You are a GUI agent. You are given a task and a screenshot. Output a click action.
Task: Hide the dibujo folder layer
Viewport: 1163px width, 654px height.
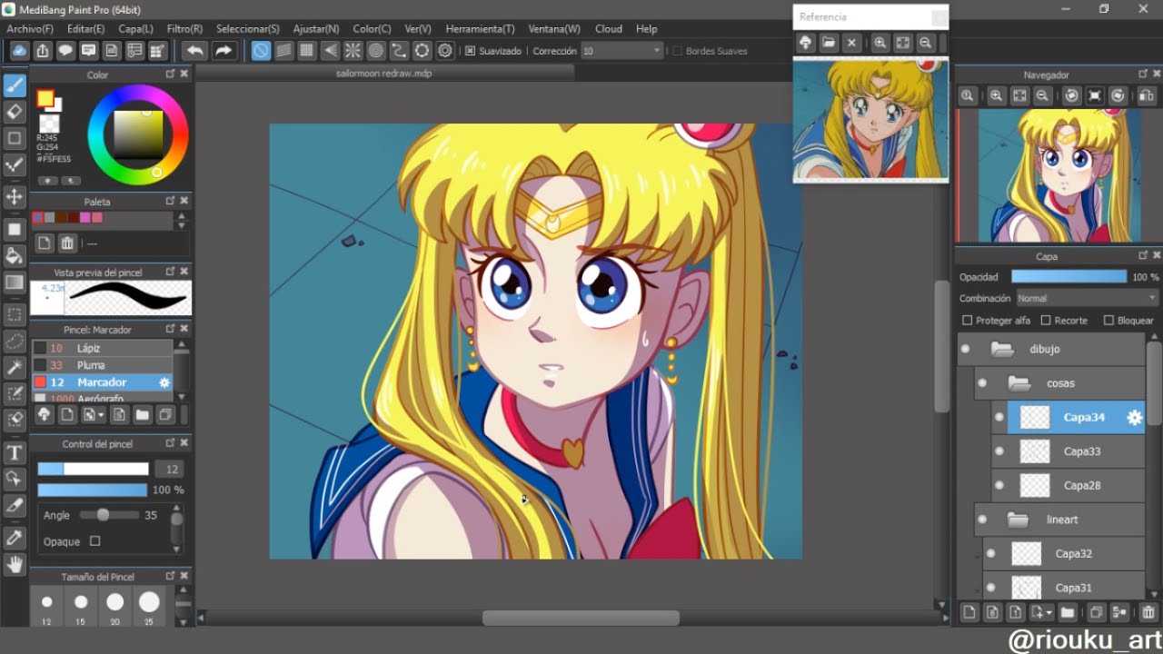965,349
